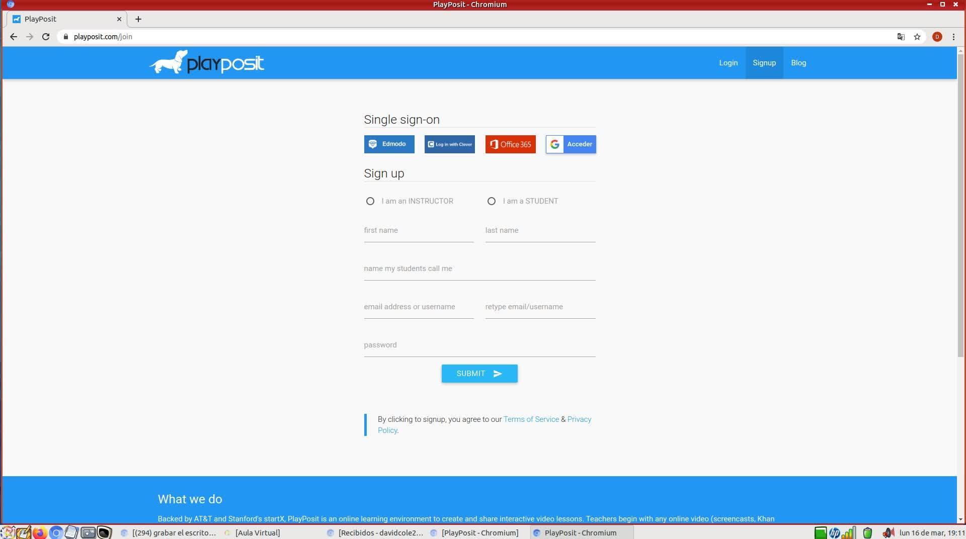Open the trash tray icon
Viewport: 966px width, 539px height.
pos(867,533)
